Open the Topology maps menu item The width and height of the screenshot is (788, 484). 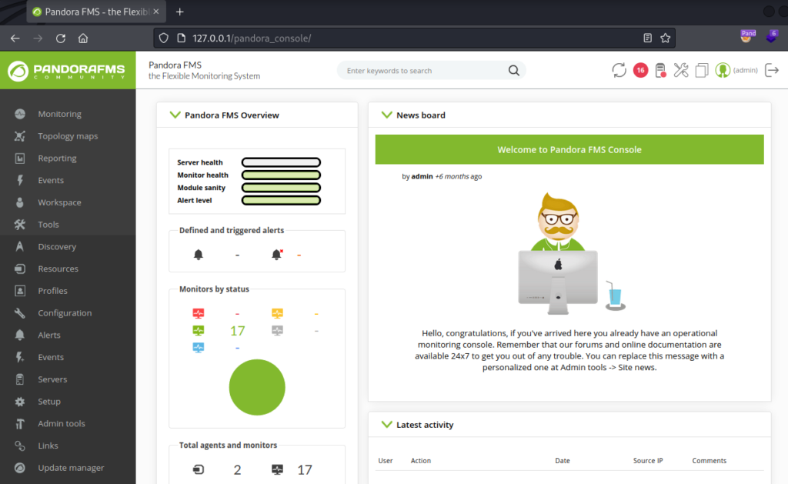pos(68,136)
